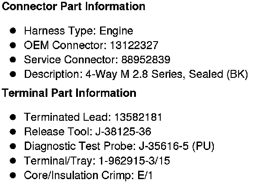Image resolution: width=255 pixels, height=184 pixels.
Task: Click Release Tool J-38125-36
Action: pos(123,131)
